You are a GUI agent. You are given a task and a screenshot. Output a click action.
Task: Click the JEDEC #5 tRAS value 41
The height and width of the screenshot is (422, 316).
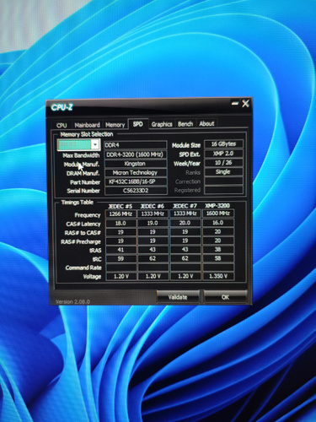[x=121, y=250]
